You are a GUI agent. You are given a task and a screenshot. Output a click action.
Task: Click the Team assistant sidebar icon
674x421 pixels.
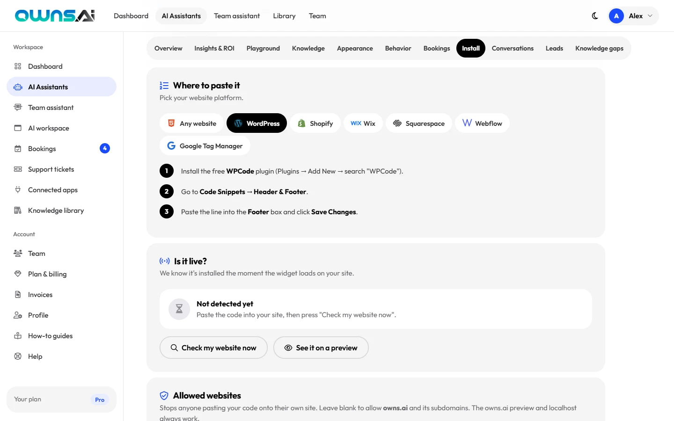tap(18, 108)
